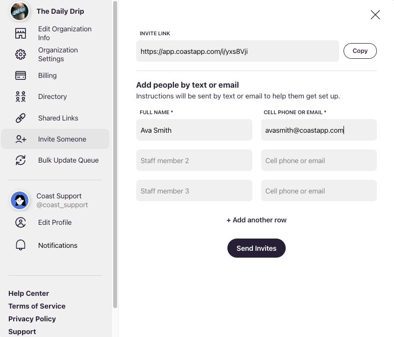The height and width of the screenshot is (337, 394).
Task: Open the Help Center link
Action: tap(28, 293)
